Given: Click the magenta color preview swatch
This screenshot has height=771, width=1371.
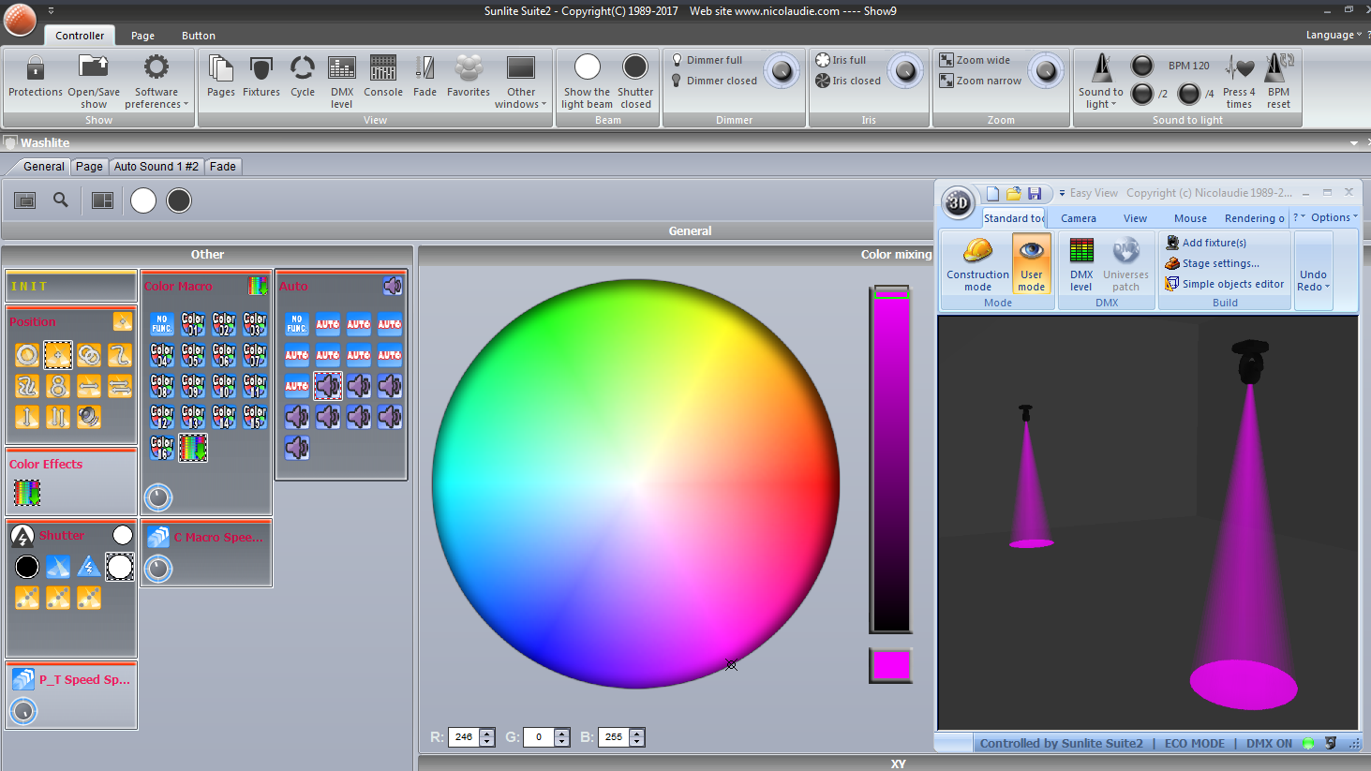Looking at the screenshot, I should click(890, 665).
